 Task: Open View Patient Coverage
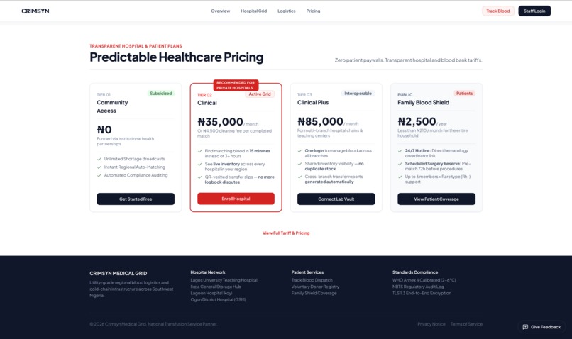436,199
